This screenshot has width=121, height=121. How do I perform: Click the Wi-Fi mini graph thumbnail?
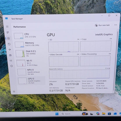pyautogui.click(x=21, y=63)
